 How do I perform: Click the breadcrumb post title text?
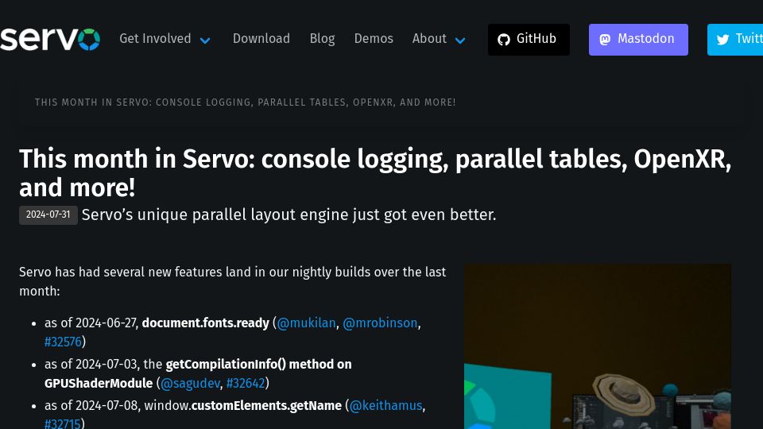246,102
